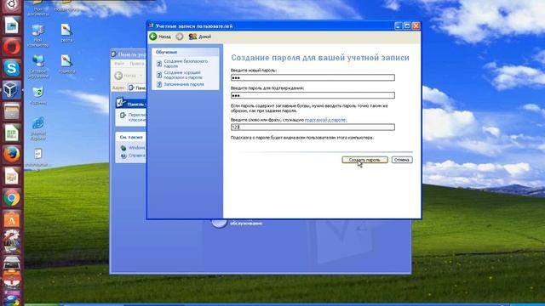The width and height of the screenshot is (545, 306).
Task: Focus the confirm password input field
Action: [313, 95]
